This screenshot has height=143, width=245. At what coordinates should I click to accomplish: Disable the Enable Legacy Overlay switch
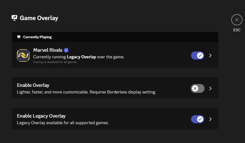pyautogui.click(x=197, y=119)
